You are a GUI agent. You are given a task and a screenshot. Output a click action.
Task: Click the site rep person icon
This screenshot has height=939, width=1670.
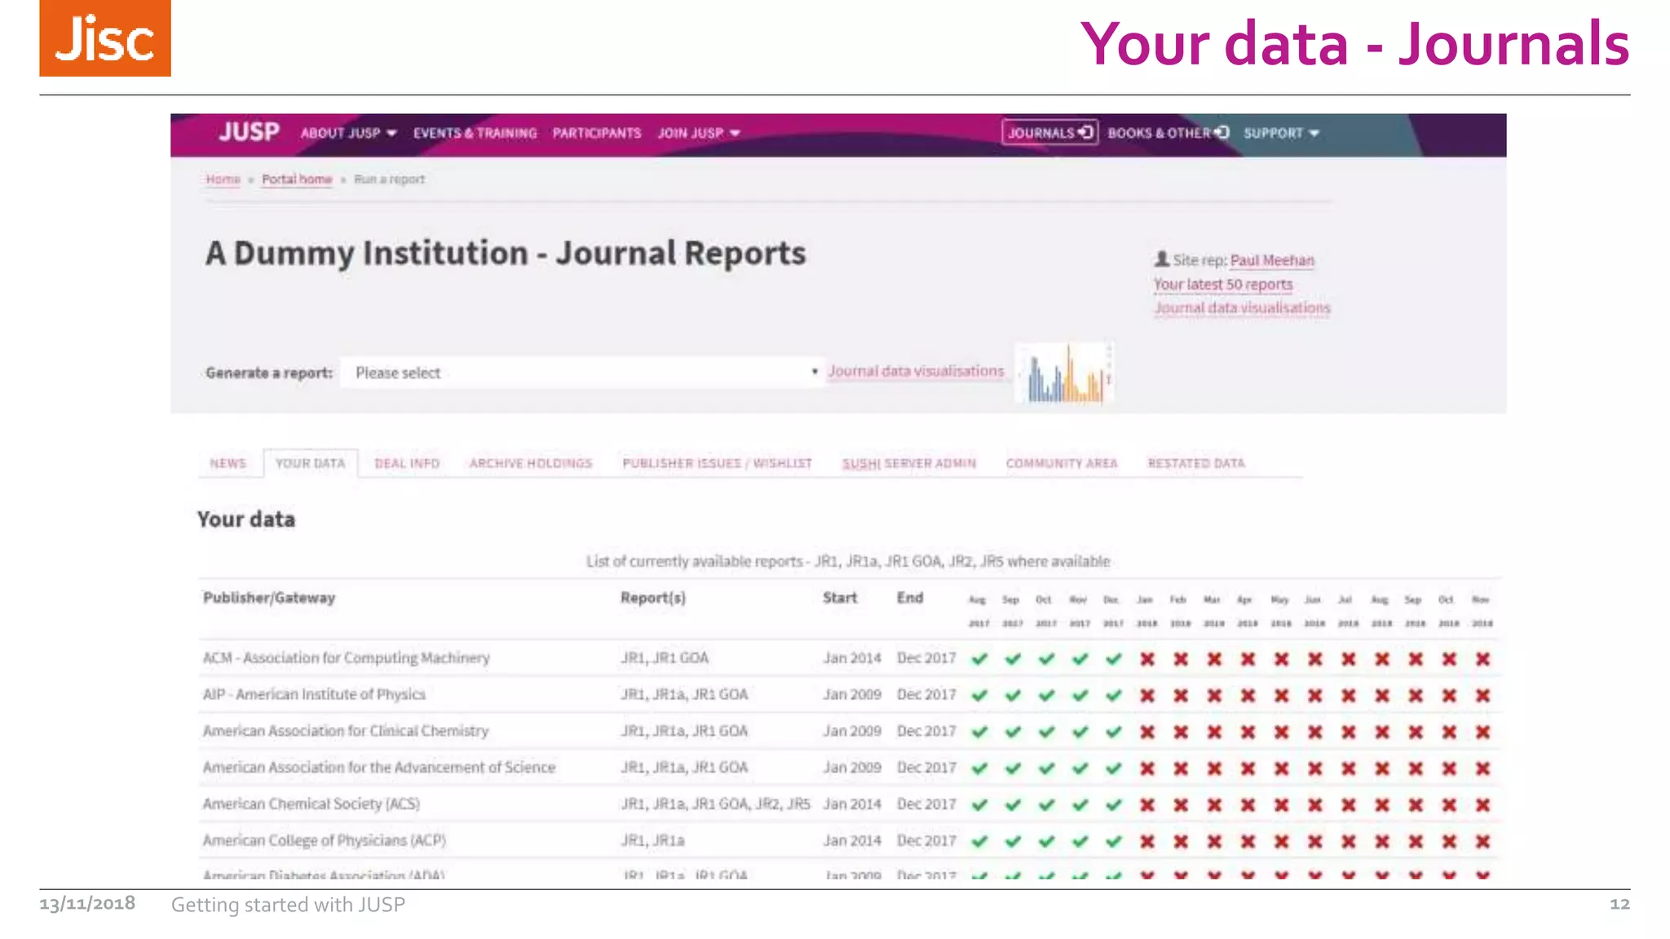[x=1162, y=260]
